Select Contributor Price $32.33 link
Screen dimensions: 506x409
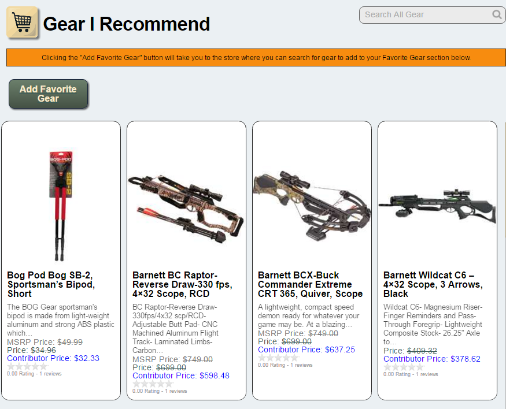[53, 358]
